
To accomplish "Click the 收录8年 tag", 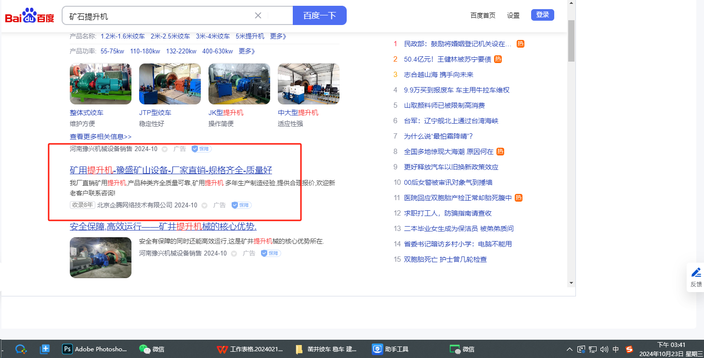I will point(82,205).
